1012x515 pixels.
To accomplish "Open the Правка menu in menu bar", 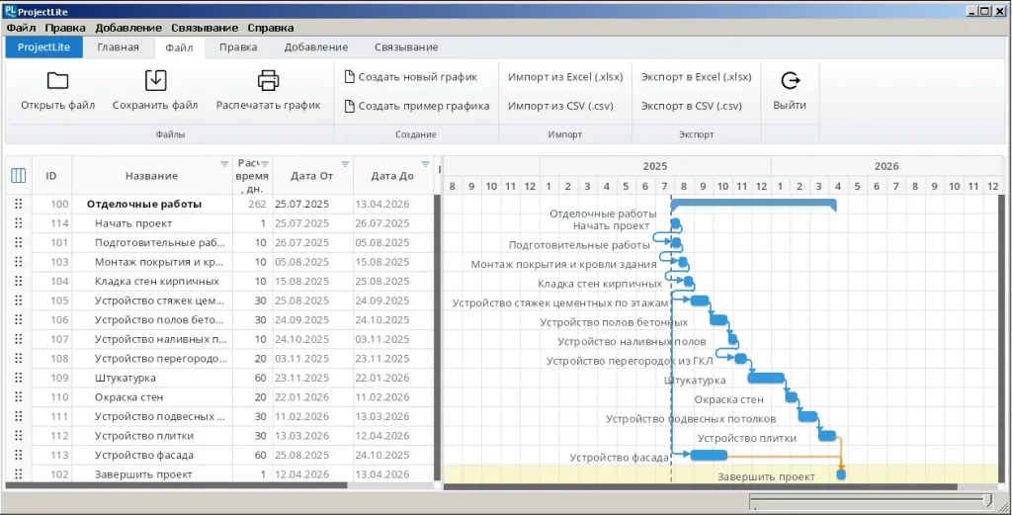I will 65,28.
